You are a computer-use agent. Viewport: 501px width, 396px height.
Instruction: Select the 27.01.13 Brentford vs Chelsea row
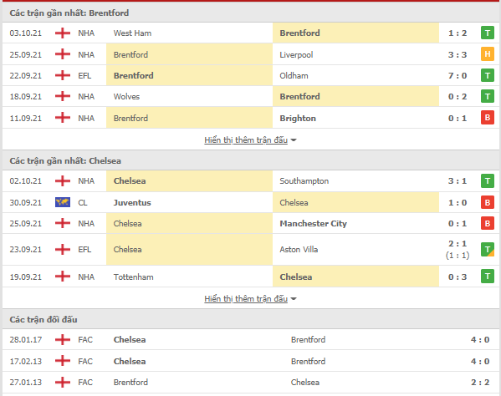pyautogui.click(x=251, y=383)
